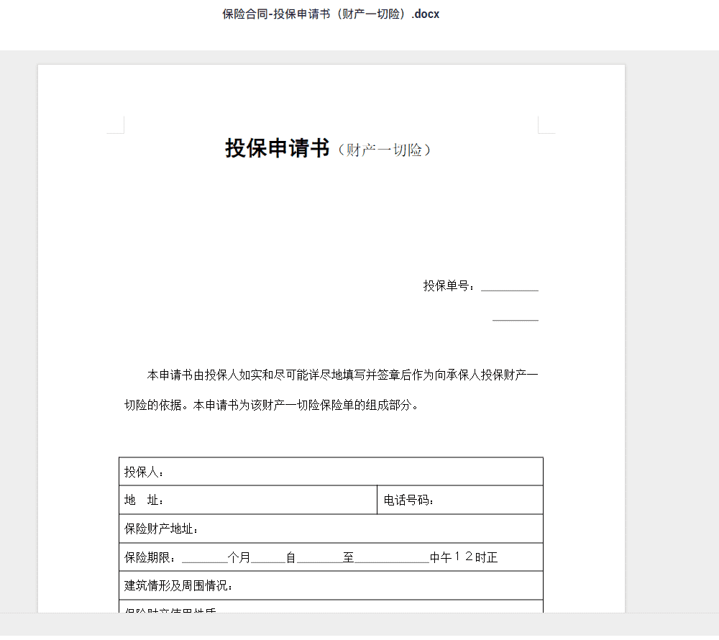Viewport: 719px width, 640px height.
Task: Select the 保险财产地址： table row
Action: pyautogui.click(x=331, y=529)
